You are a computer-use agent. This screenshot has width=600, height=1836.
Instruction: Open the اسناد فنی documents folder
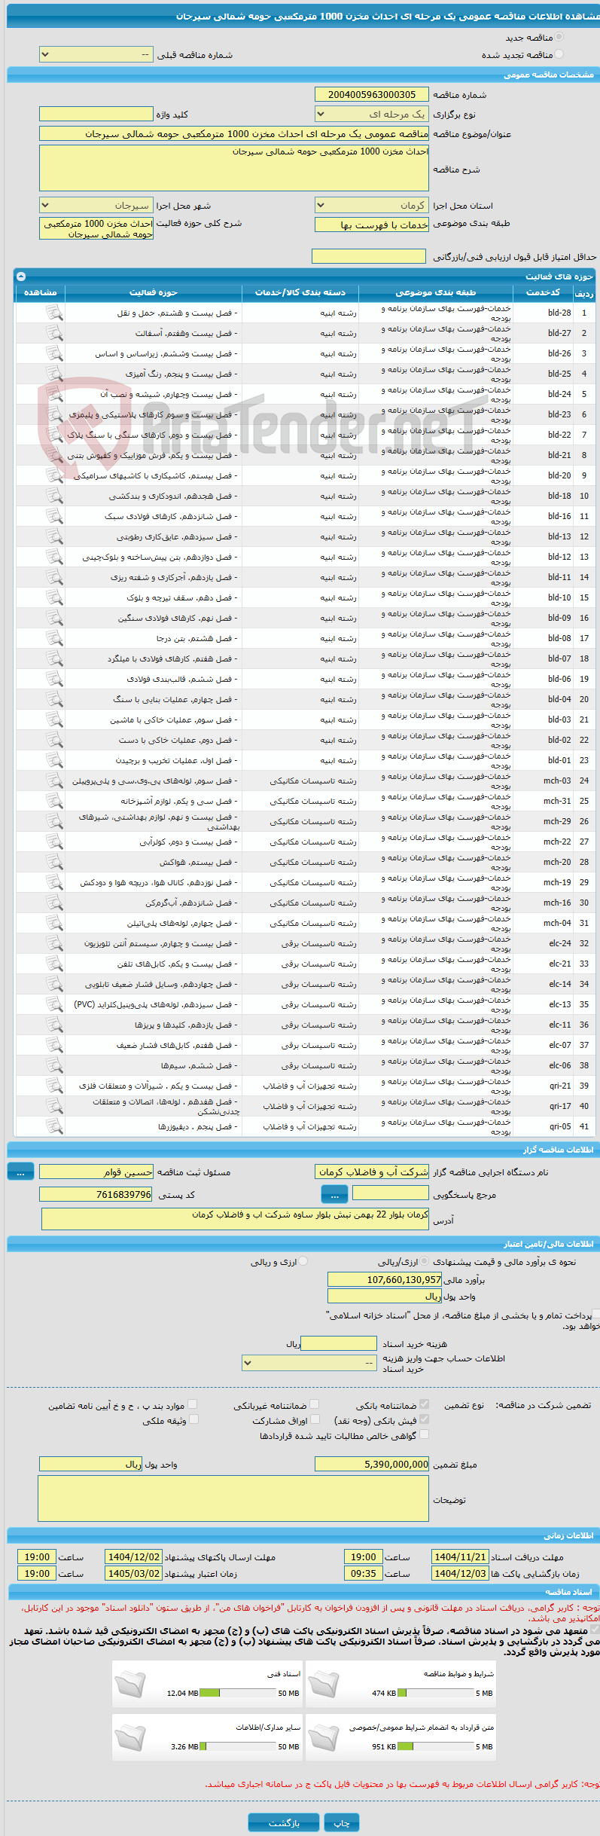point(130,1685)
